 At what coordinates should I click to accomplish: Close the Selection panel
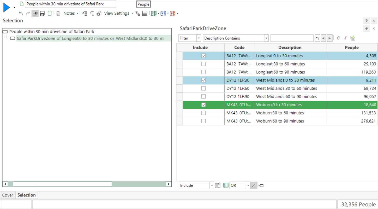374,21
